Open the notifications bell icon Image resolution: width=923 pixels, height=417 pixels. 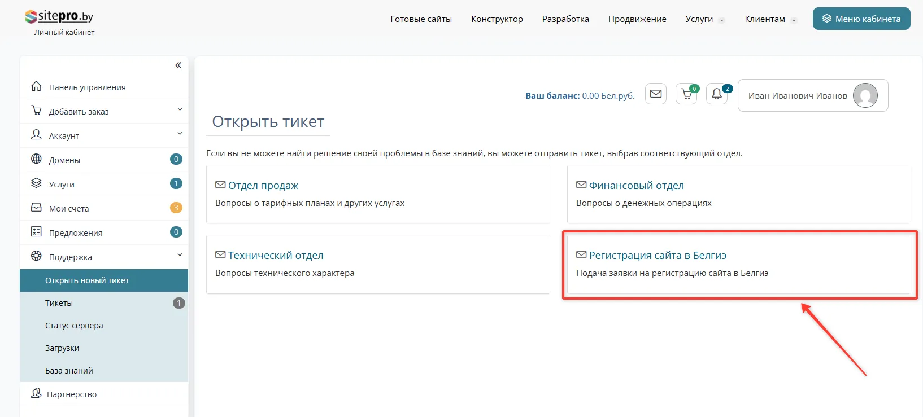tap(716, 94)
